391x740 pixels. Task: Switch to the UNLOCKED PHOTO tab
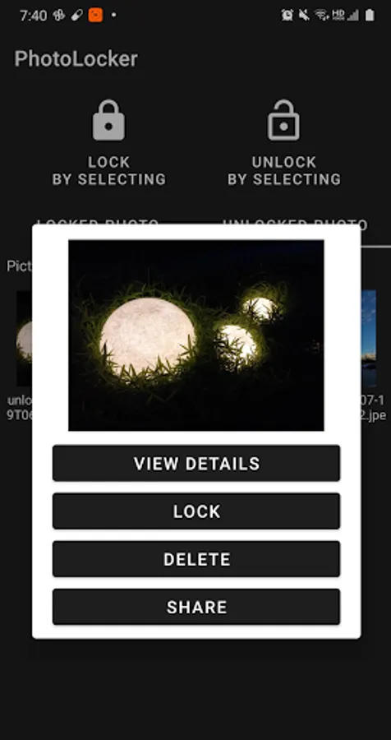[295, 222]
